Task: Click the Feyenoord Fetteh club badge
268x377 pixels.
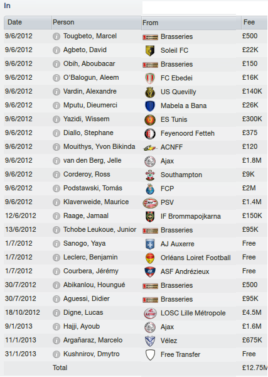Action: click(150, 134)
